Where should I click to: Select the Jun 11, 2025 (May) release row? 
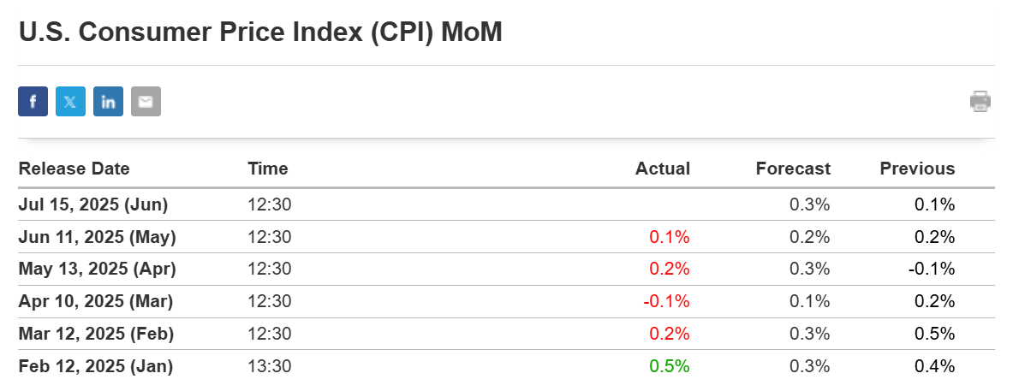tap(507, 237)
